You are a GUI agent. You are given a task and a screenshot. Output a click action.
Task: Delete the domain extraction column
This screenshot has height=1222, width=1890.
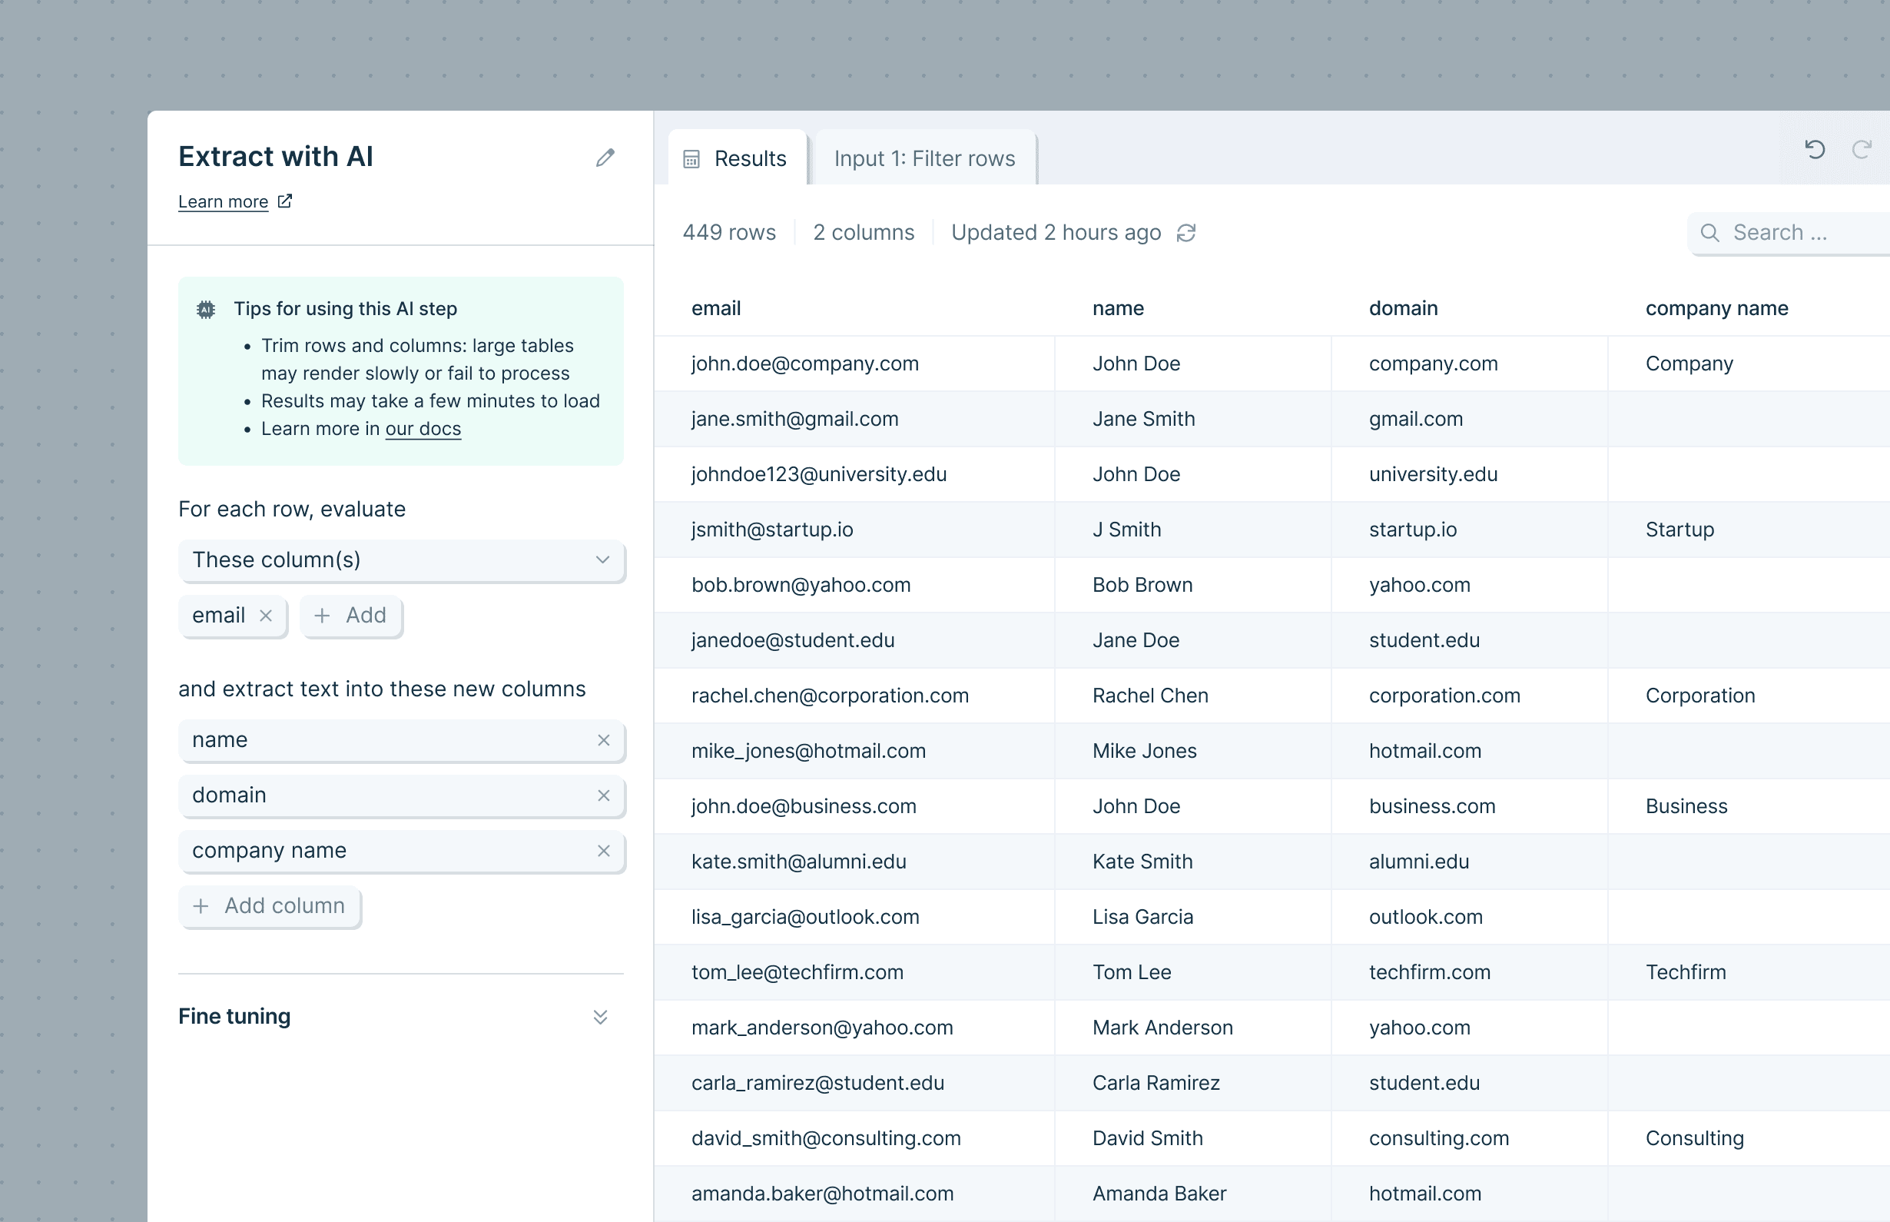(604, 795)
